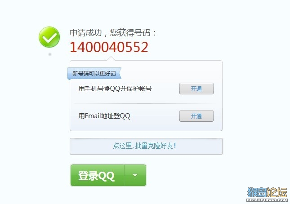Click the green checkmark success icon
The height and width of the screenshot is (204, 290).
(x=49, y=37)
